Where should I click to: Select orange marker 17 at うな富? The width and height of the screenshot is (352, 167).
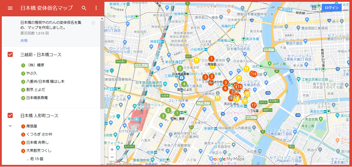(254, 105)
